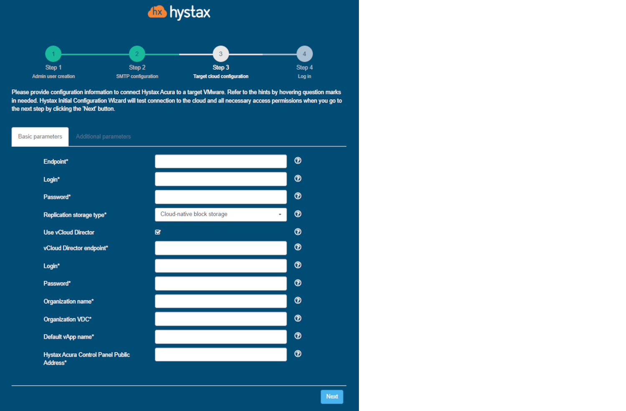Click the help icon for Use vCloud Director
This screenshot has width=626, height=411.
coord(298,232)
